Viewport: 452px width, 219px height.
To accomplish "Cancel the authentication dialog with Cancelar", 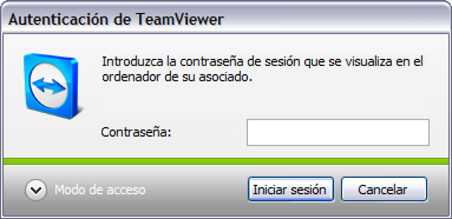I will click(384, 189).
